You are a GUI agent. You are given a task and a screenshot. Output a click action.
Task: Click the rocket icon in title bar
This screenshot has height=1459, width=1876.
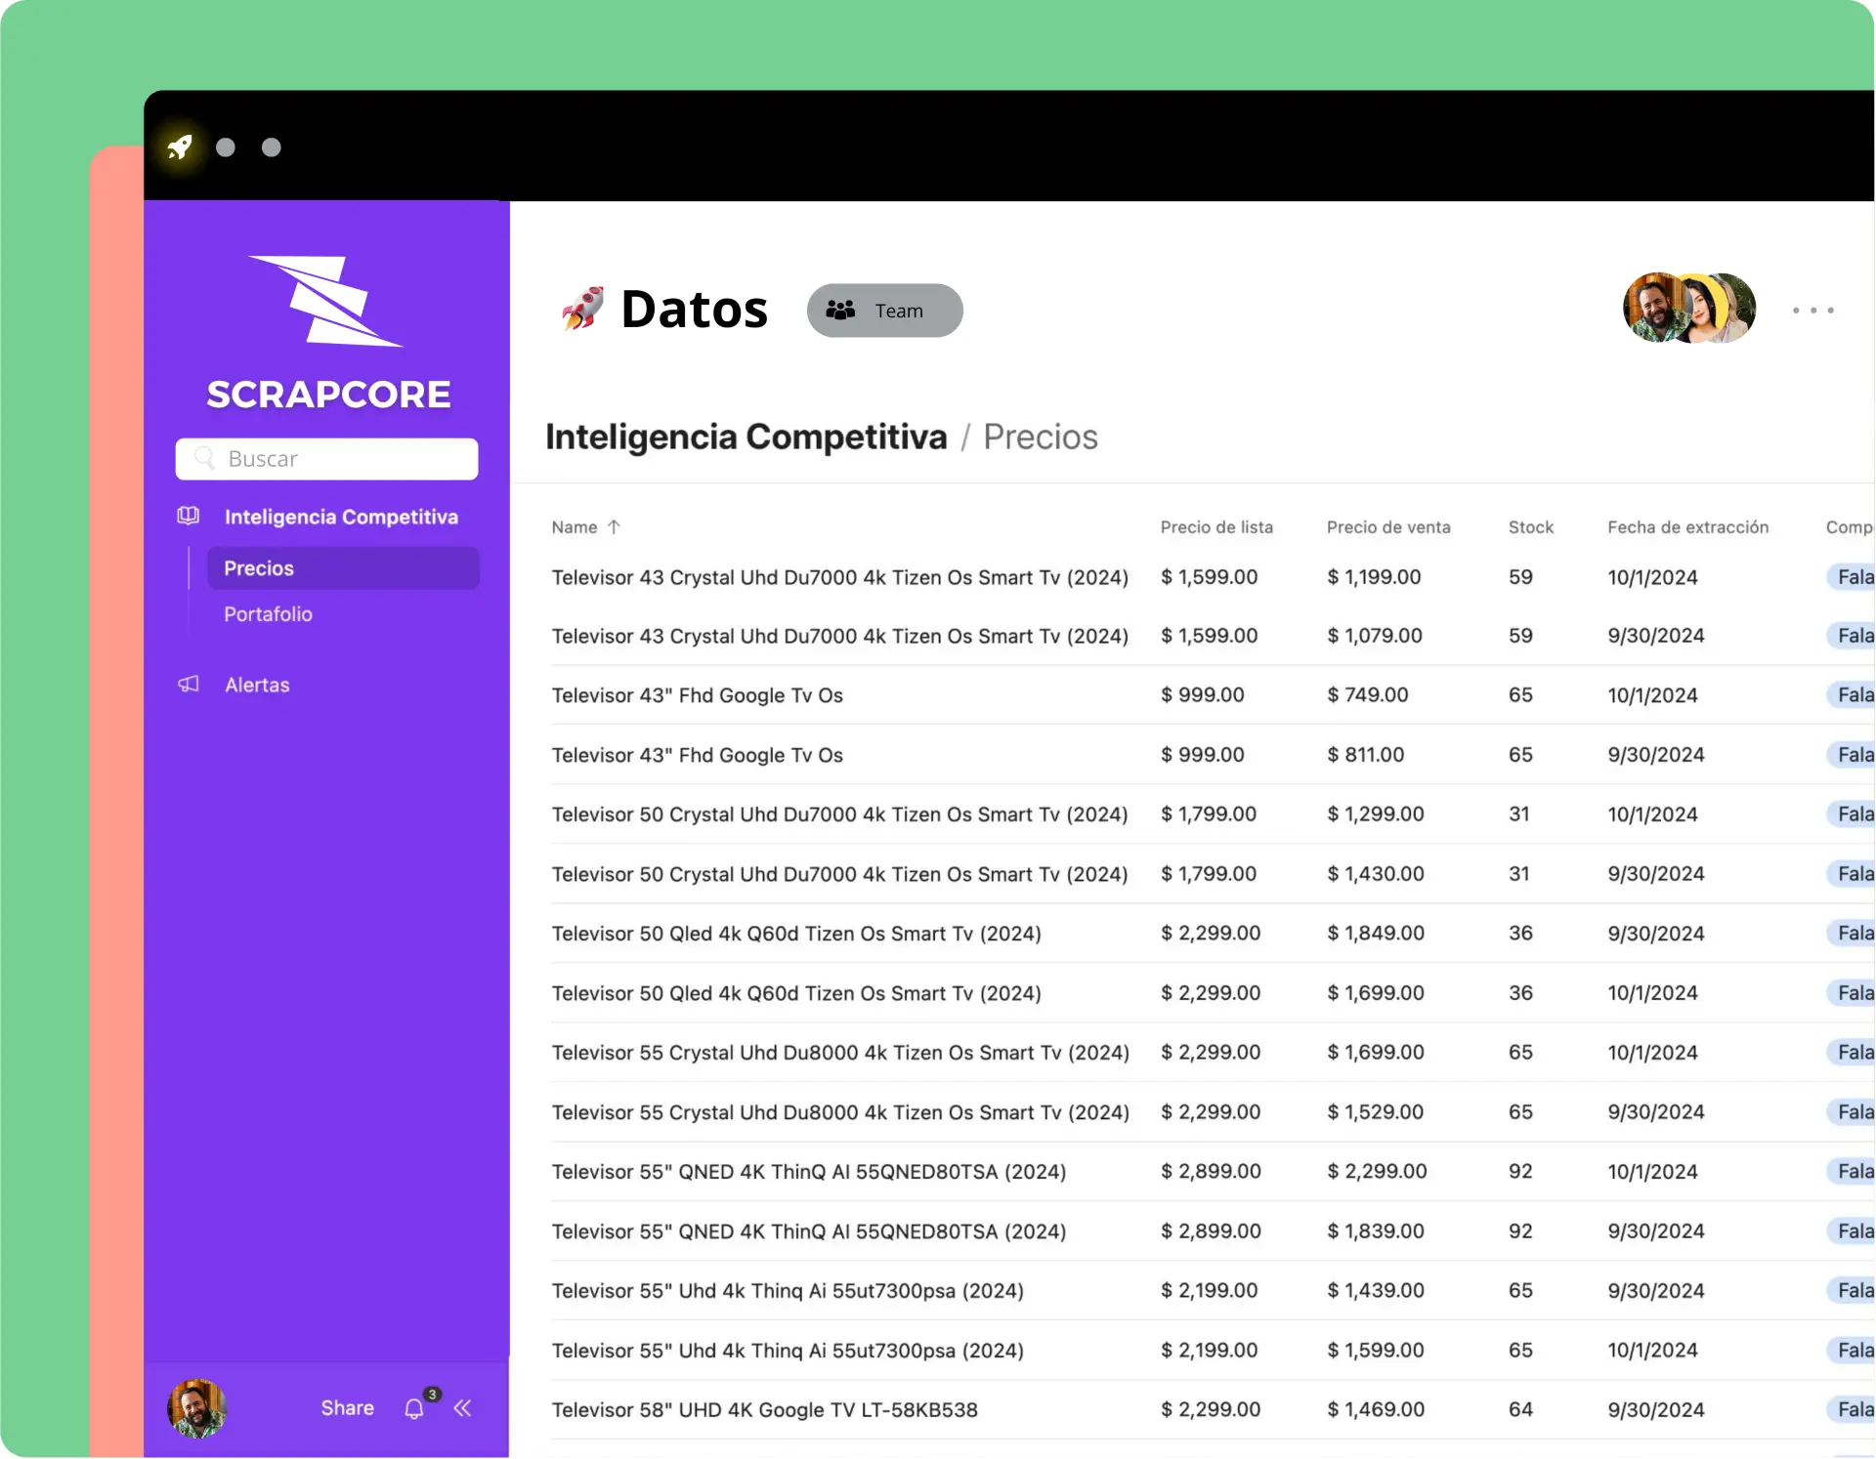[180, 147]
